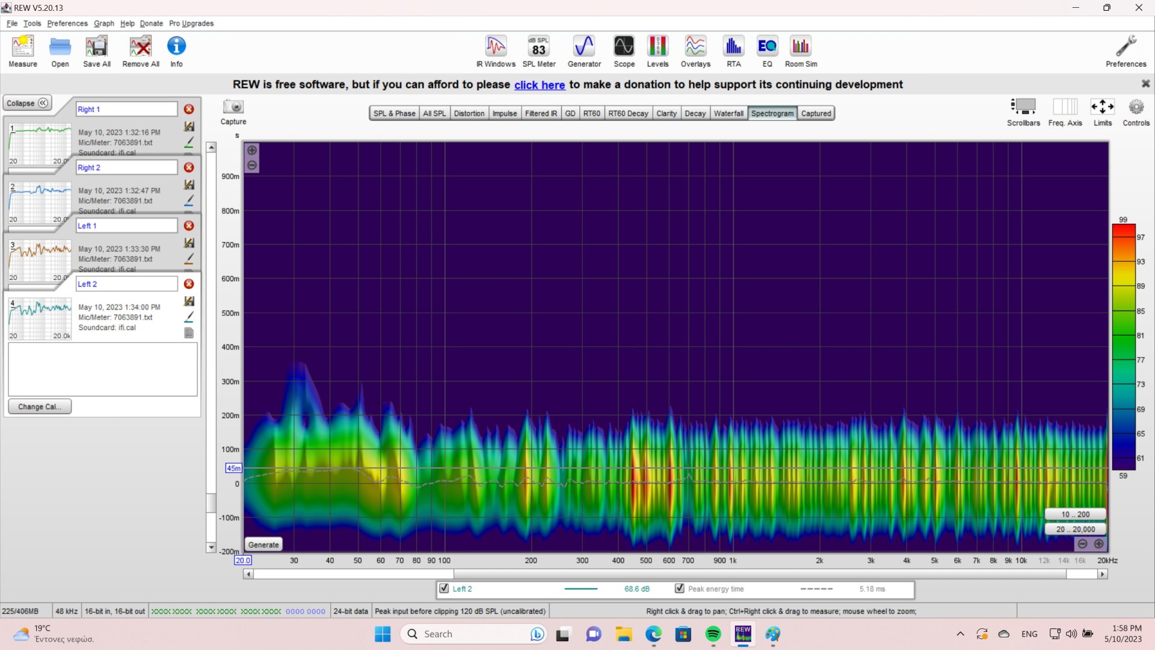Remove the Left 2 measurement
1155x650 pixels.
coord(189,284)
